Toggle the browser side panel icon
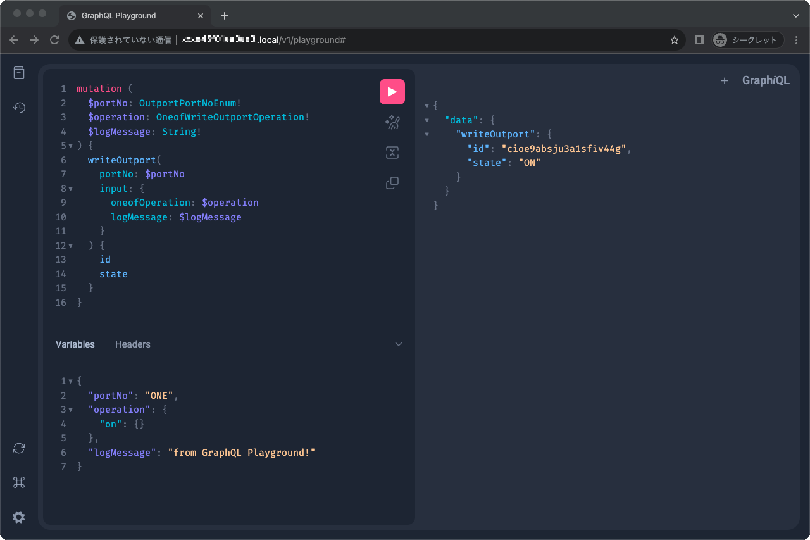This screenshot has width=810, height=540. (x=699, y=40)
